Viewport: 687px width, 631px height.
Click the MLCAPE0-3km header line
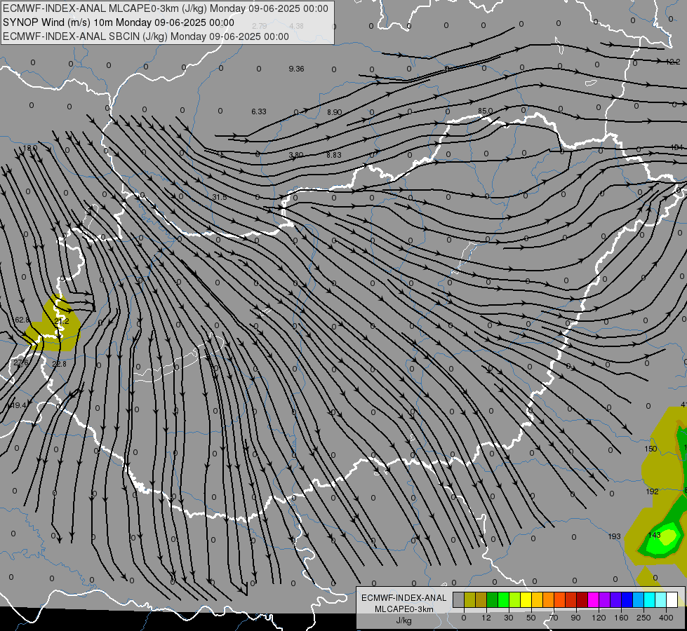[165, 8]
